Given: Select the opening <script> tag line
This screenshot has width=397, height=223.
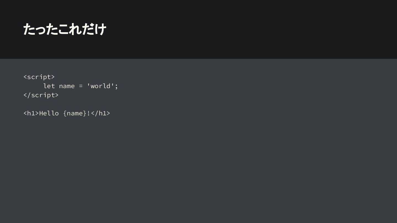Looking at the screenshot, I should 39,77.
